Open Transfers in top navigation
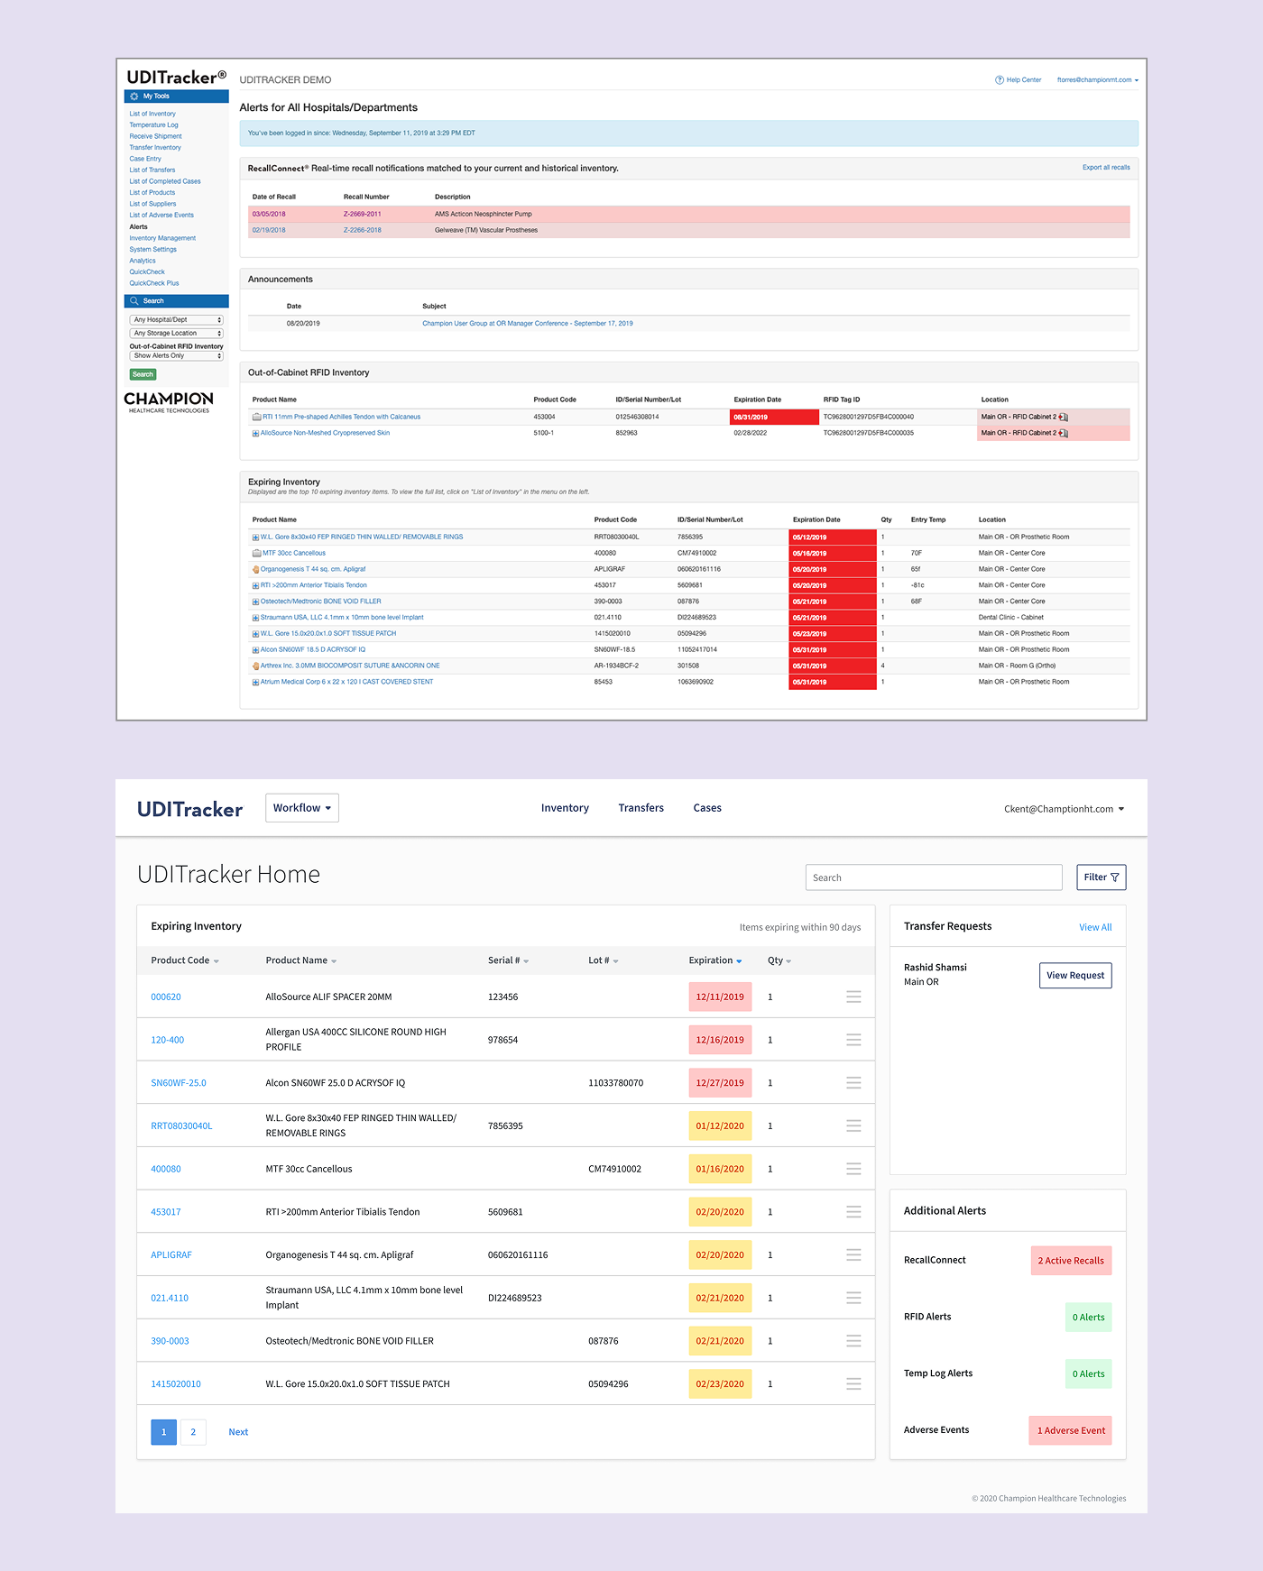This screenshot has height=1571, width=1263. coord(641,808)
